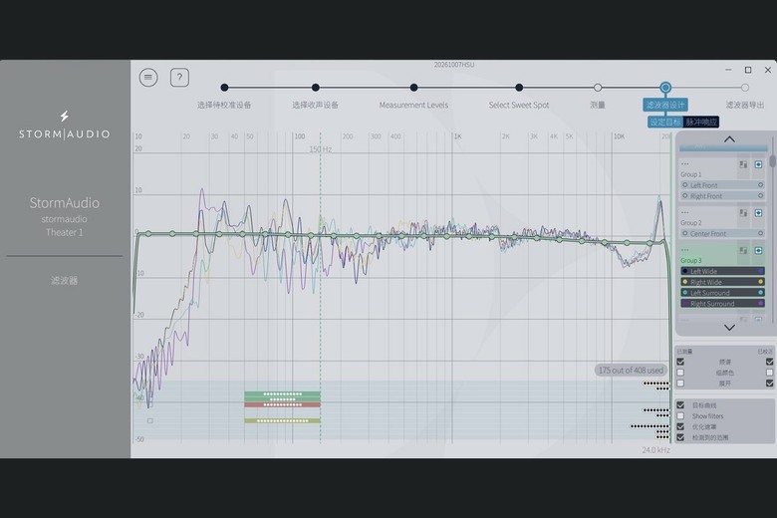Select Left Surround speaker row

722,293
